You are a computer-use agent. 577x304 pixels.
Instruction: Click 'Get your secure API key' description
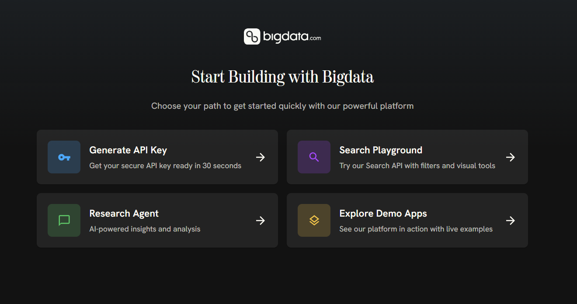[x=165, y=166]
